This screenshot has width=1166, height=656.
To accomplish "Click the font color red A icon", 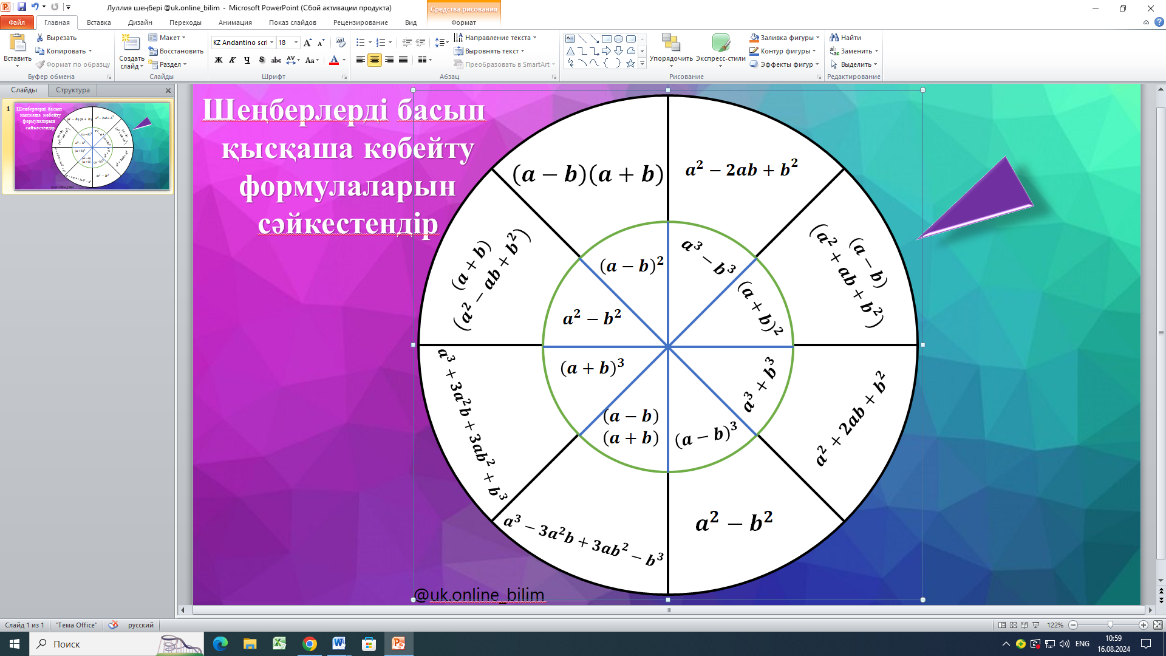I will coord(333,60).
